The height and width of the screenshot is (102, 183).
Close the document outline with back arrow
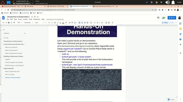[4, 29]
